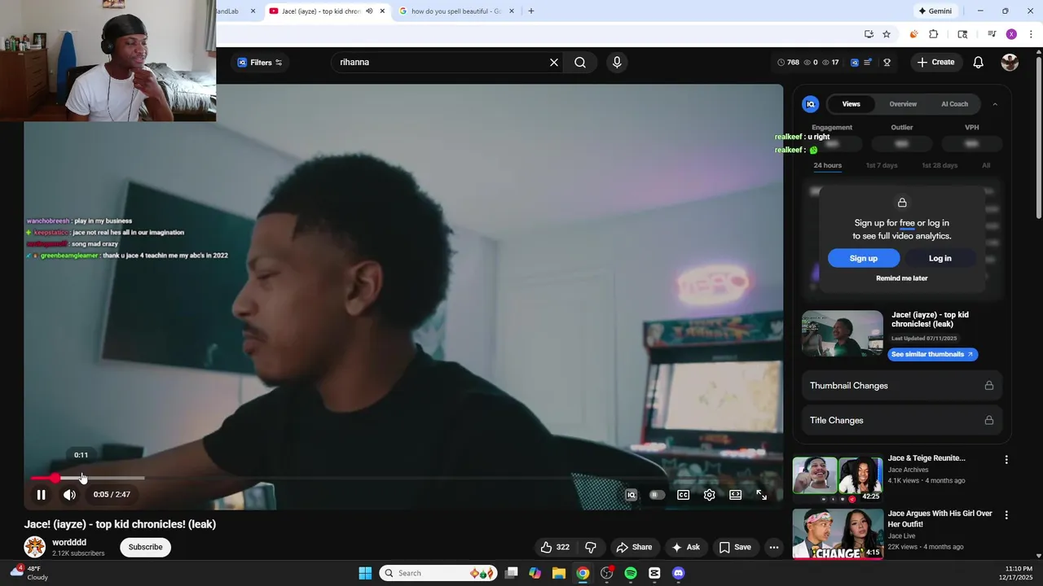Click See similar thumbnails

(932, 355)
